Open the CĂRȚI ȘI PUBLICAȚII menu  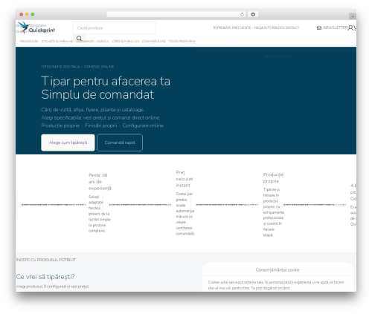[126, 41]
